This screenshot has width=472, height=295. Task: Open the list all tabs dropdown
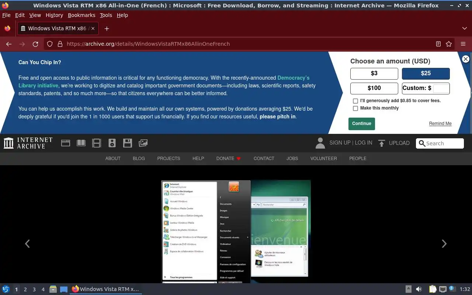(464, 28)
